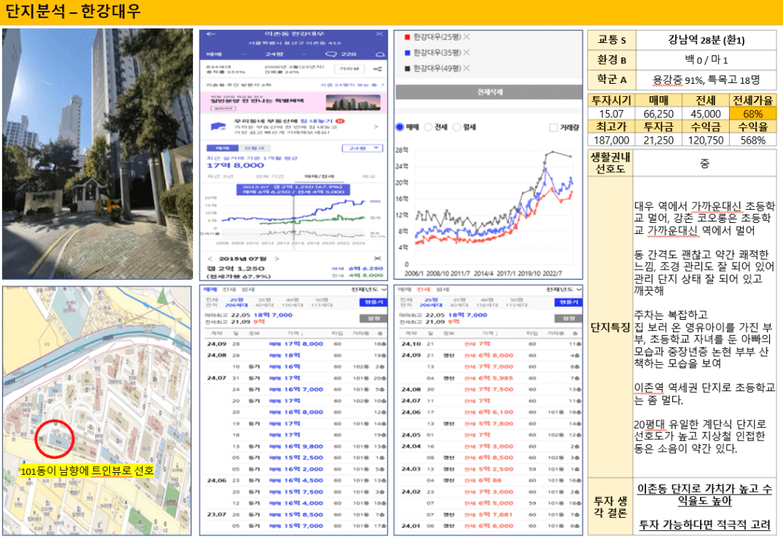Close the 2015년 07월 gap detail
783x542 pixels.
pyautogui.click(x=377, y=259)
